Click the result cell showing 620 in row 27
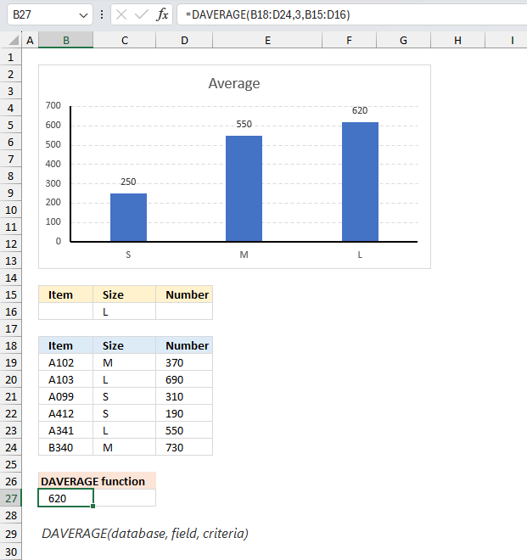The height and width of the screenshot is (560, 527). (x=65, y=498)
